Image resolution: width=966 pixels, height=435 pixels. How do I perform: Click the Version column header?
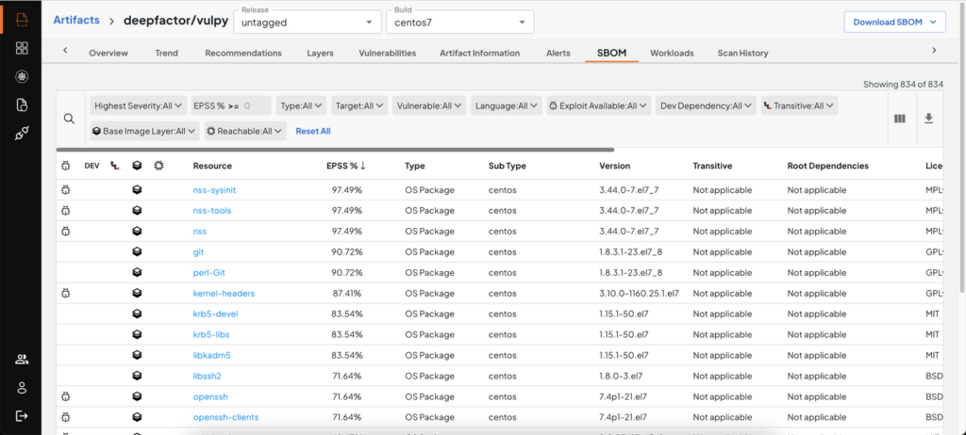pyautogui.click(x=615, y=166)
